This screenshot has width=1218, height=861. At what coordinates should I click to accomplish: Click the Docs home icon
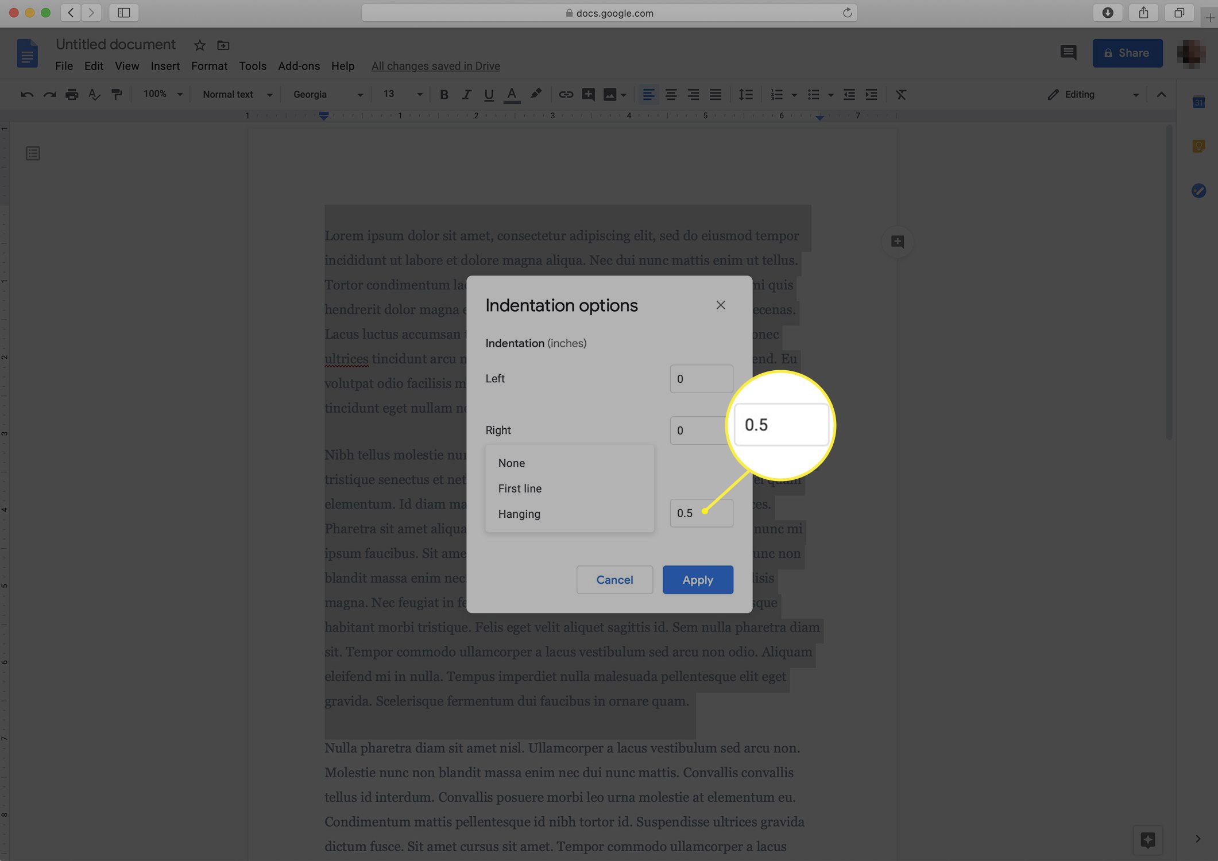pos(27,53)
